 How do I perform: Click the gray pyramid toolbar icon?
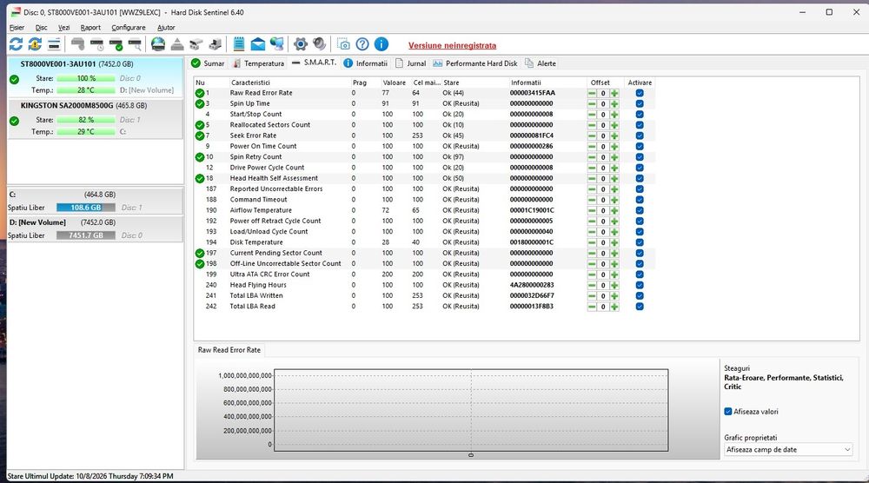[x=177, y=44]
